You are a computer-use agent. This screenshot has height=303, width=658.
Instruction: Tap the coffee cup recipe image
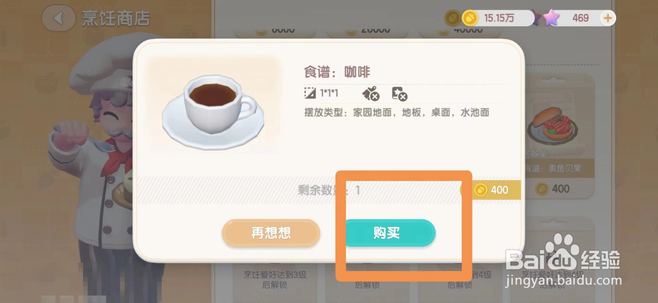point(213,111)
